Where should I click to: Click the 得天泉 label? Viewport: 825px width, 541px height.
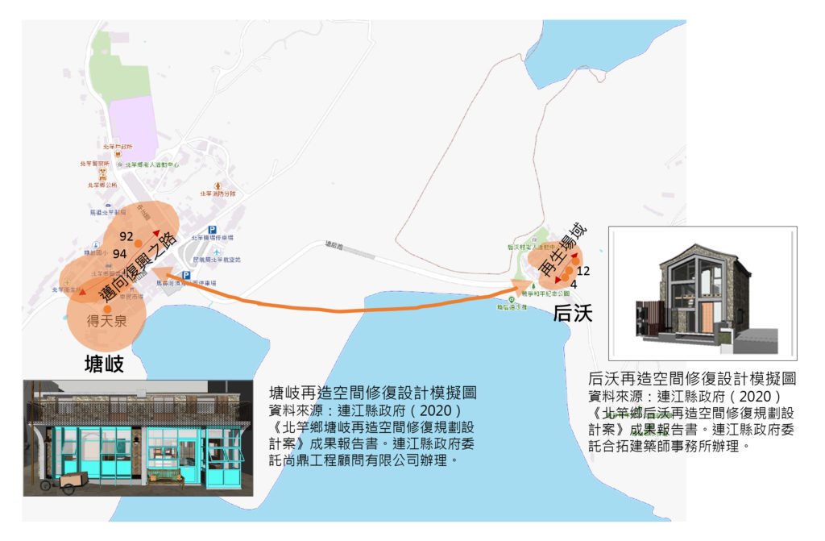[107, 321]
